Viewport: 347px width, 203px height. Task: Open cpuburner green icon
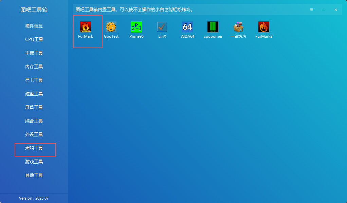pos(213,27)
